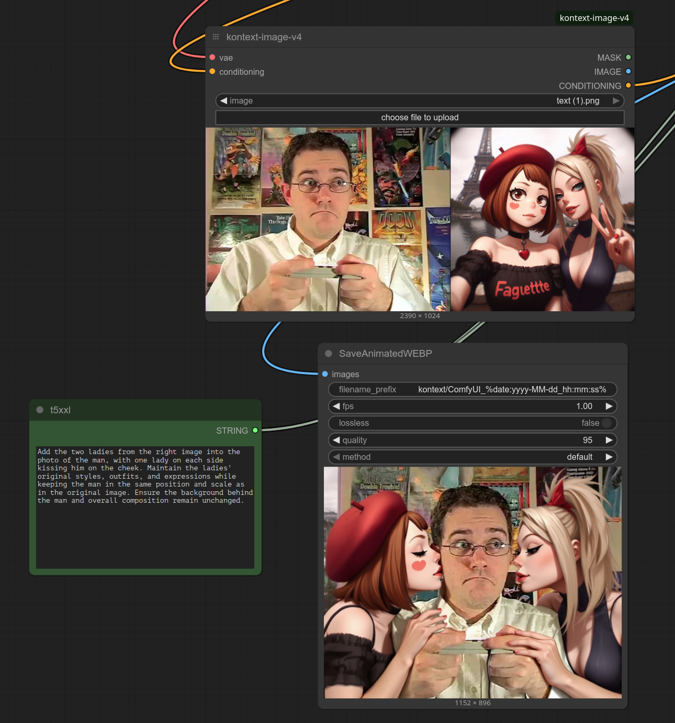Image resolution: width=675 pixels, height=723 pixels.
Task: Click the MASK output socket dot
Action: 628,58
